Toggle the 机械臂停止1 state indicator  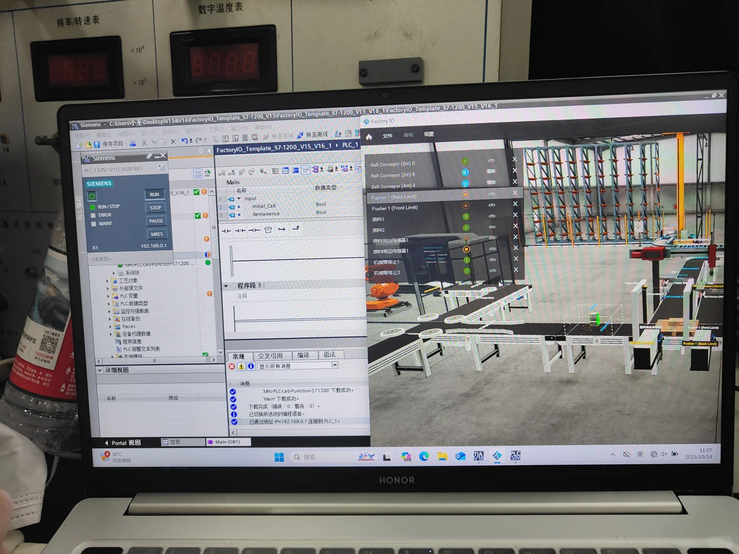[466, 260]
